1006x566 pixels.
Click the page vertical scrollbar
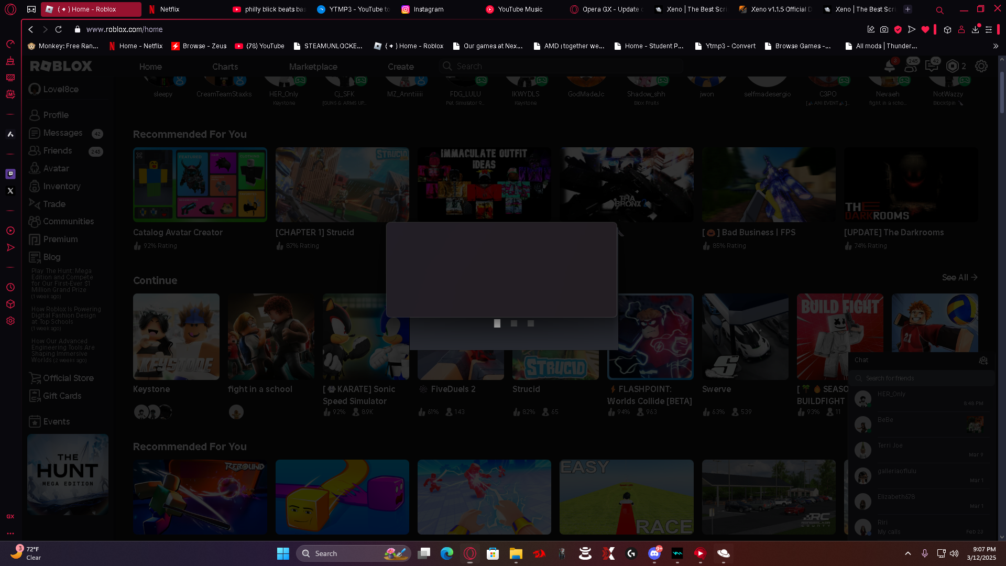(1002, 92)
